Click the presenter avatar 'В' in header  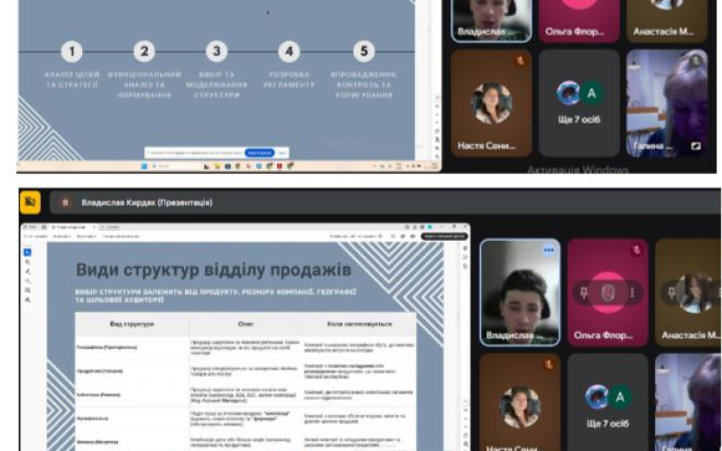point(64,203)
